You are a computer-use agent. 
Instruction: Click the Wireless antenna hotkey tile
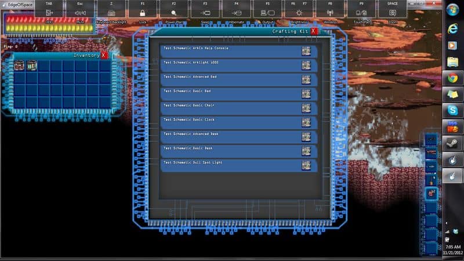330,12
